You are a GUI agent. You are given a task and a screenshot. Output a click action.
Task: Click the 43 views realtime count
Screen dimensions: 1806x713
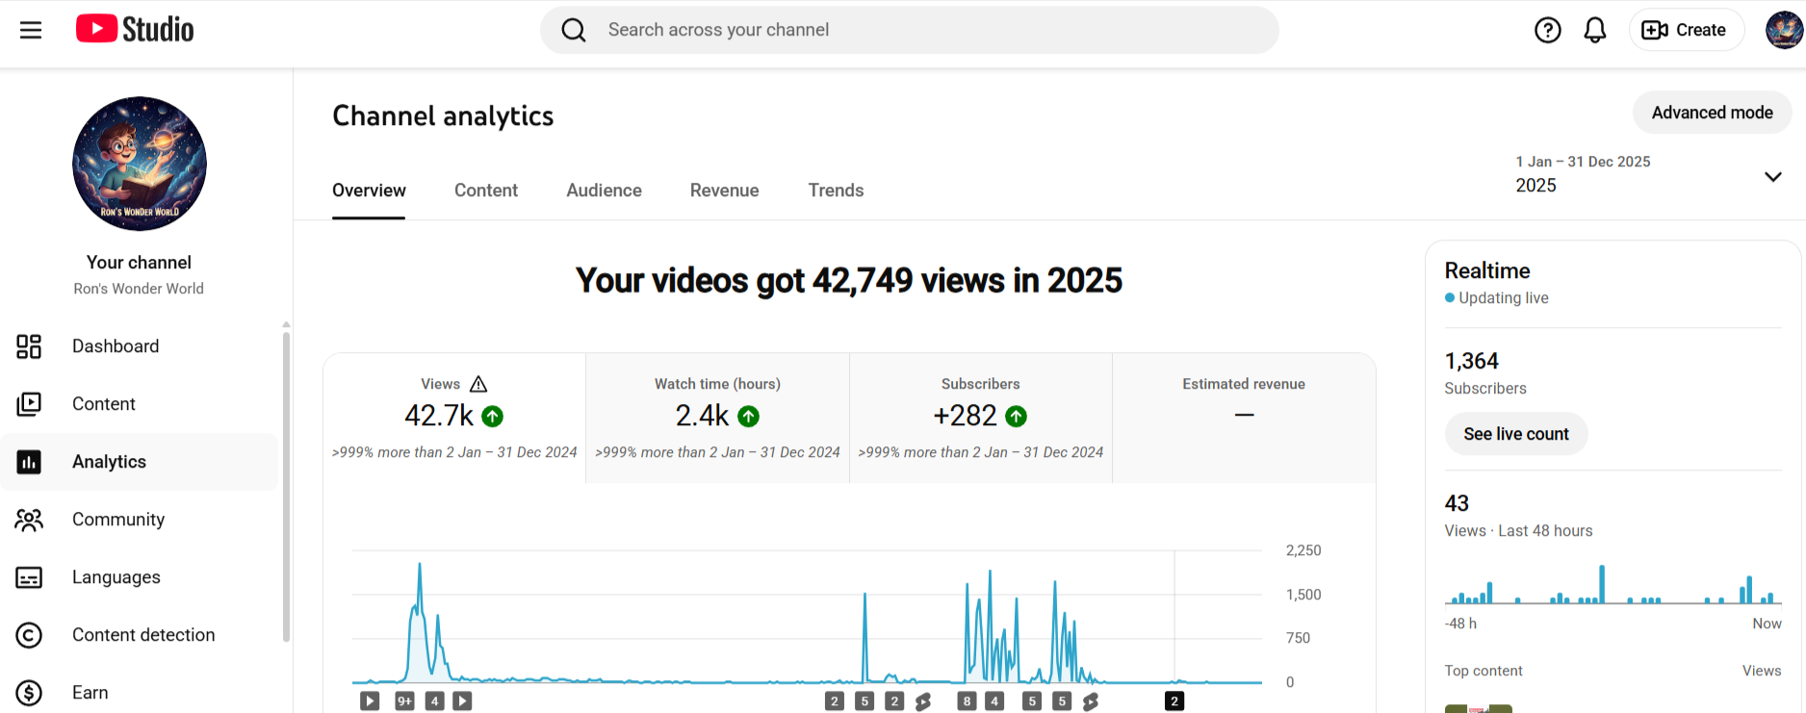pyautogui.click(x=1457, y=503)
